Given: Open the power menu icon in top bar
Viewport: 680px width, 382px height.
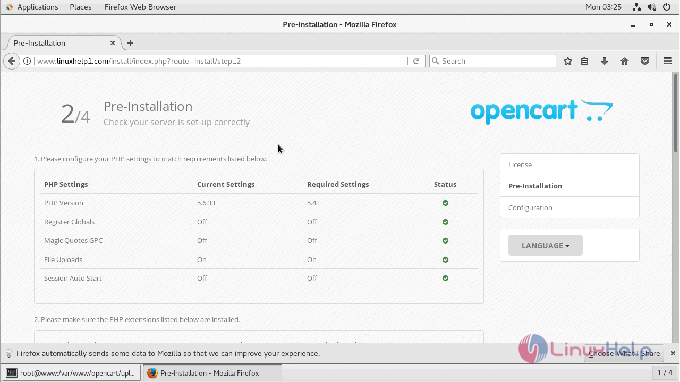Looking at the screenshot, I should click(x=667, y=7).
